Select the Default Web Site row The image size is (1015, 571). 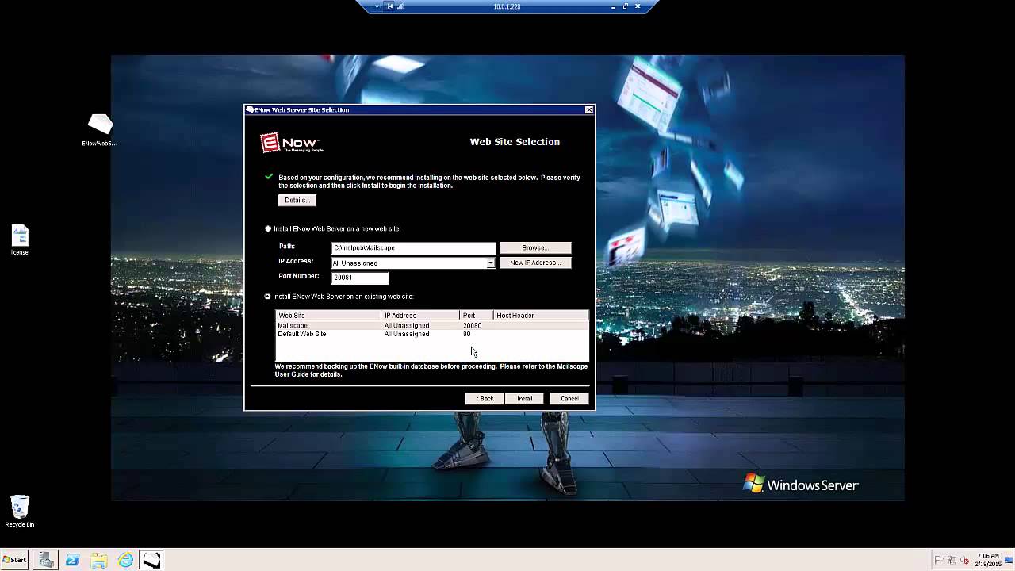tap(432, 334)
